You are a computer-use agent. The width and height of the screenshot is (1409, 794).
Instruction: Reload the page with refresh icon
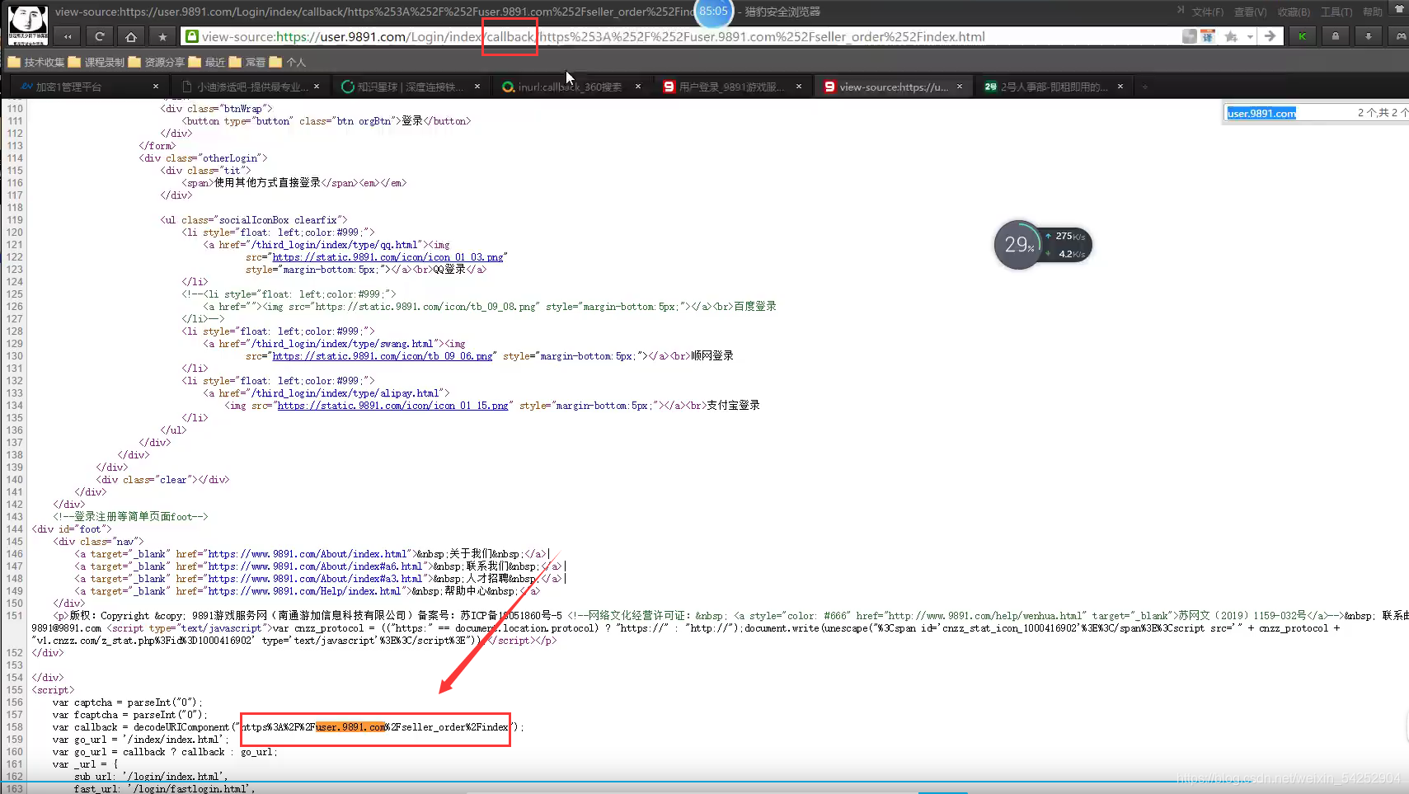click(99, 36)
